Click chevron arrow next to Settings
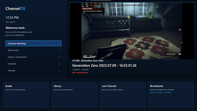Viewport: 197px width, 111px height. 59,71
